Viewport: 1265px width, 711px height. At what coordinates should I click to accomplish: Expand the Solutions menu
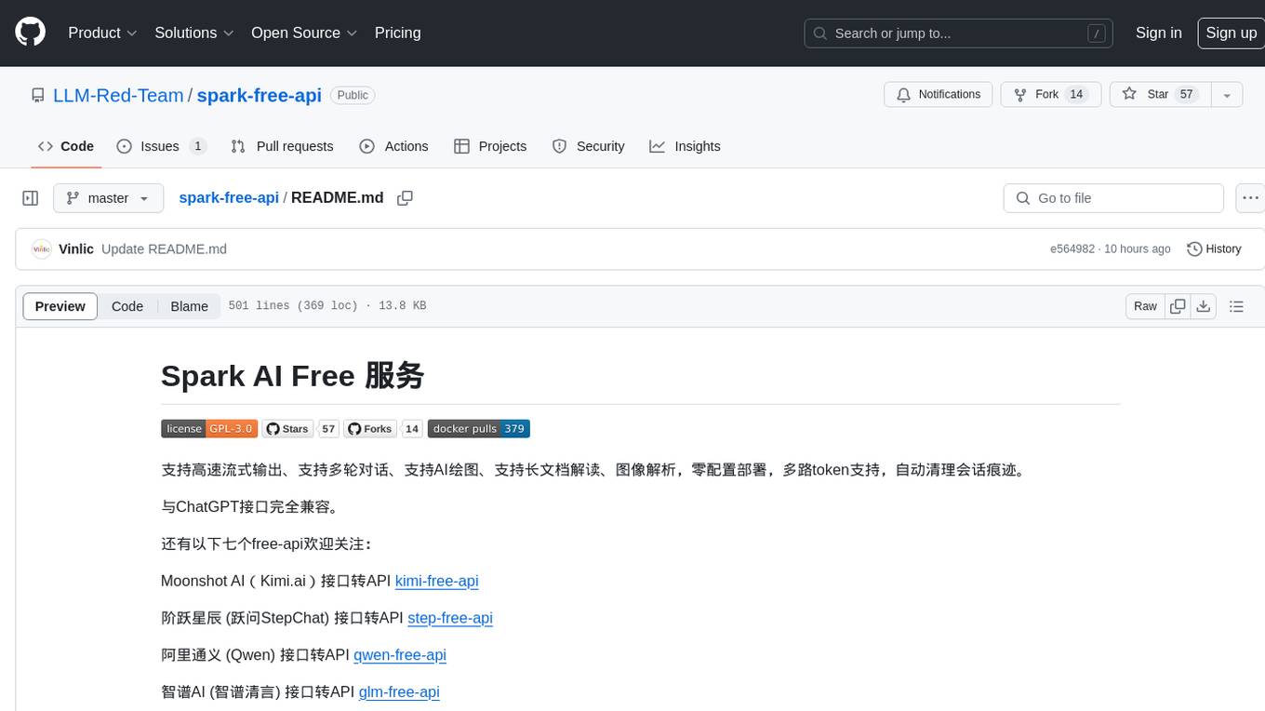point(193,33)
